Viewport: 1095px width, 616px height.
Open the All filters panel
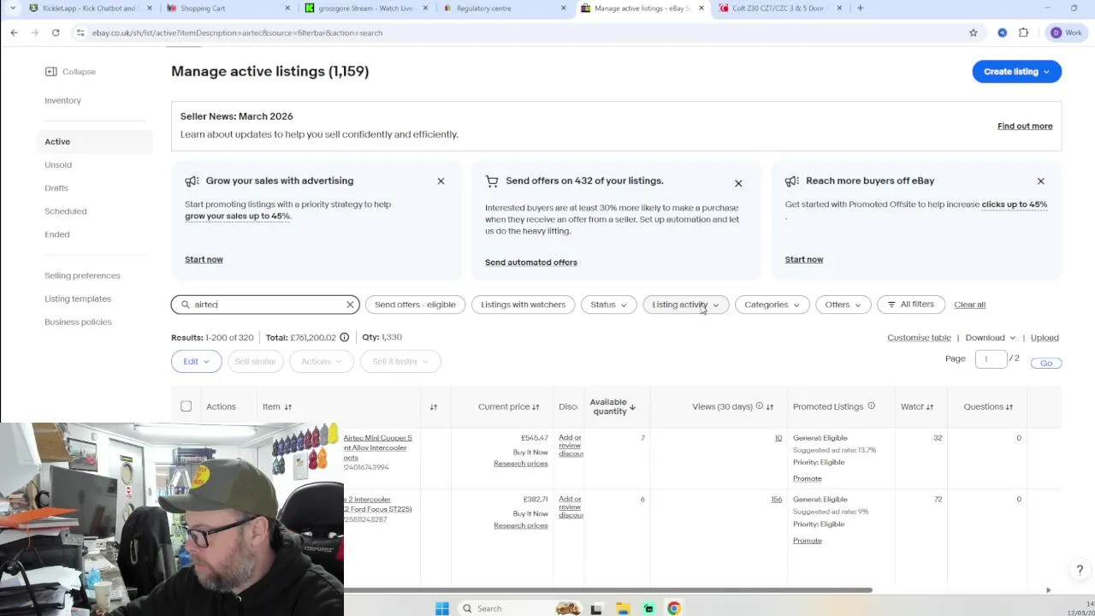click(910, 305)
